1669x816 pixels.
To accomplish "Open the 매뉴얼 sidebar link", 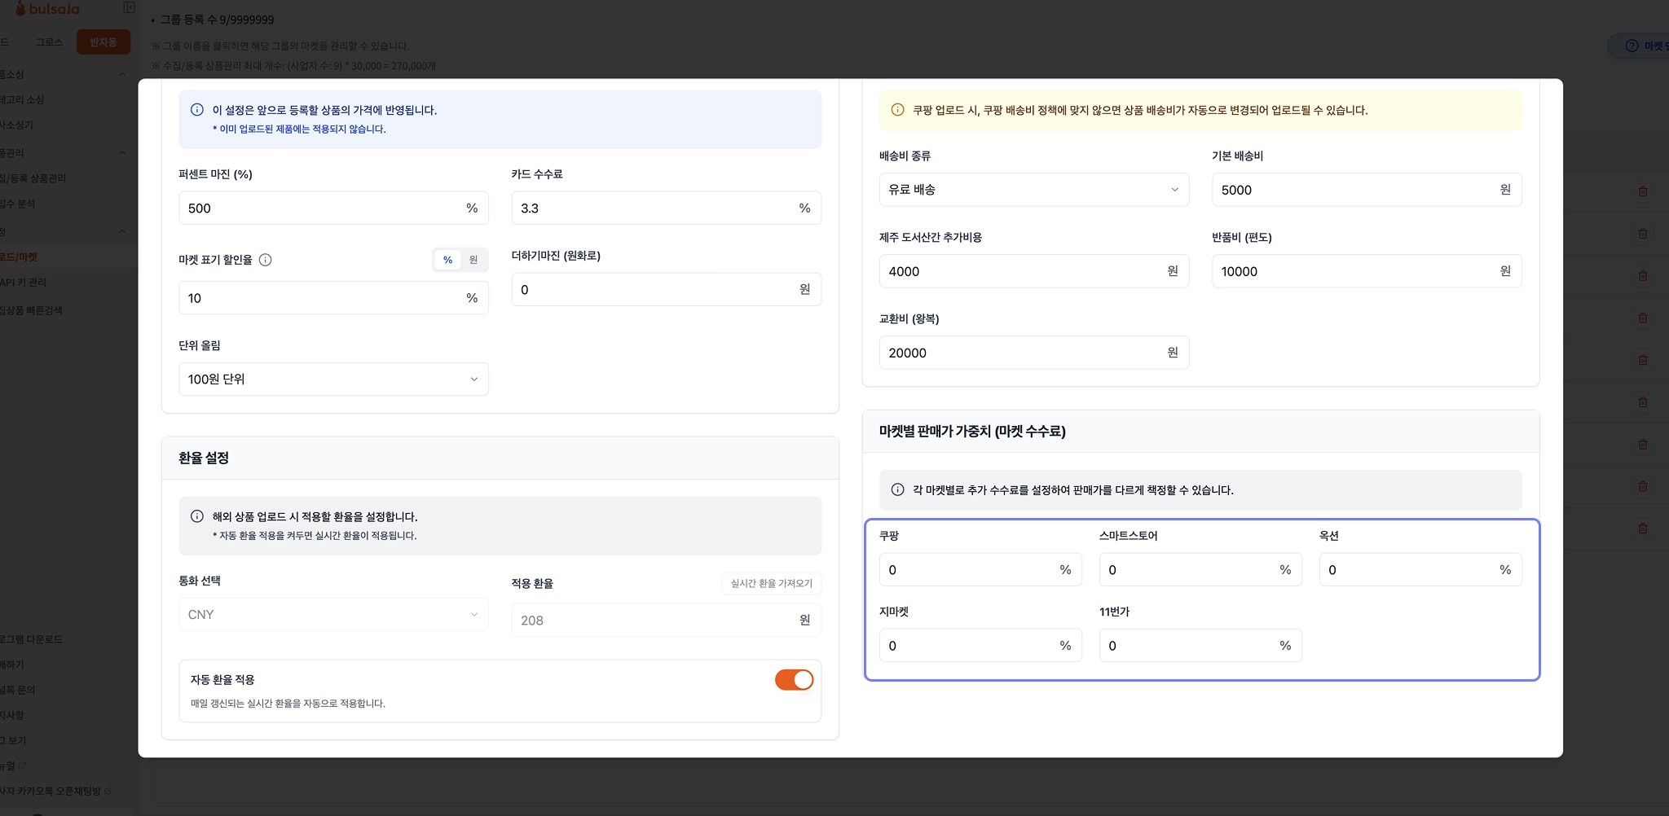I will [8, 766].
